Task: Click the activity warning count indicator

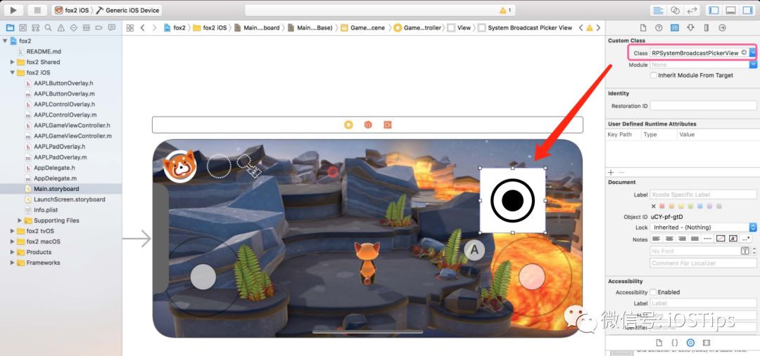Action: pos(505,10)
